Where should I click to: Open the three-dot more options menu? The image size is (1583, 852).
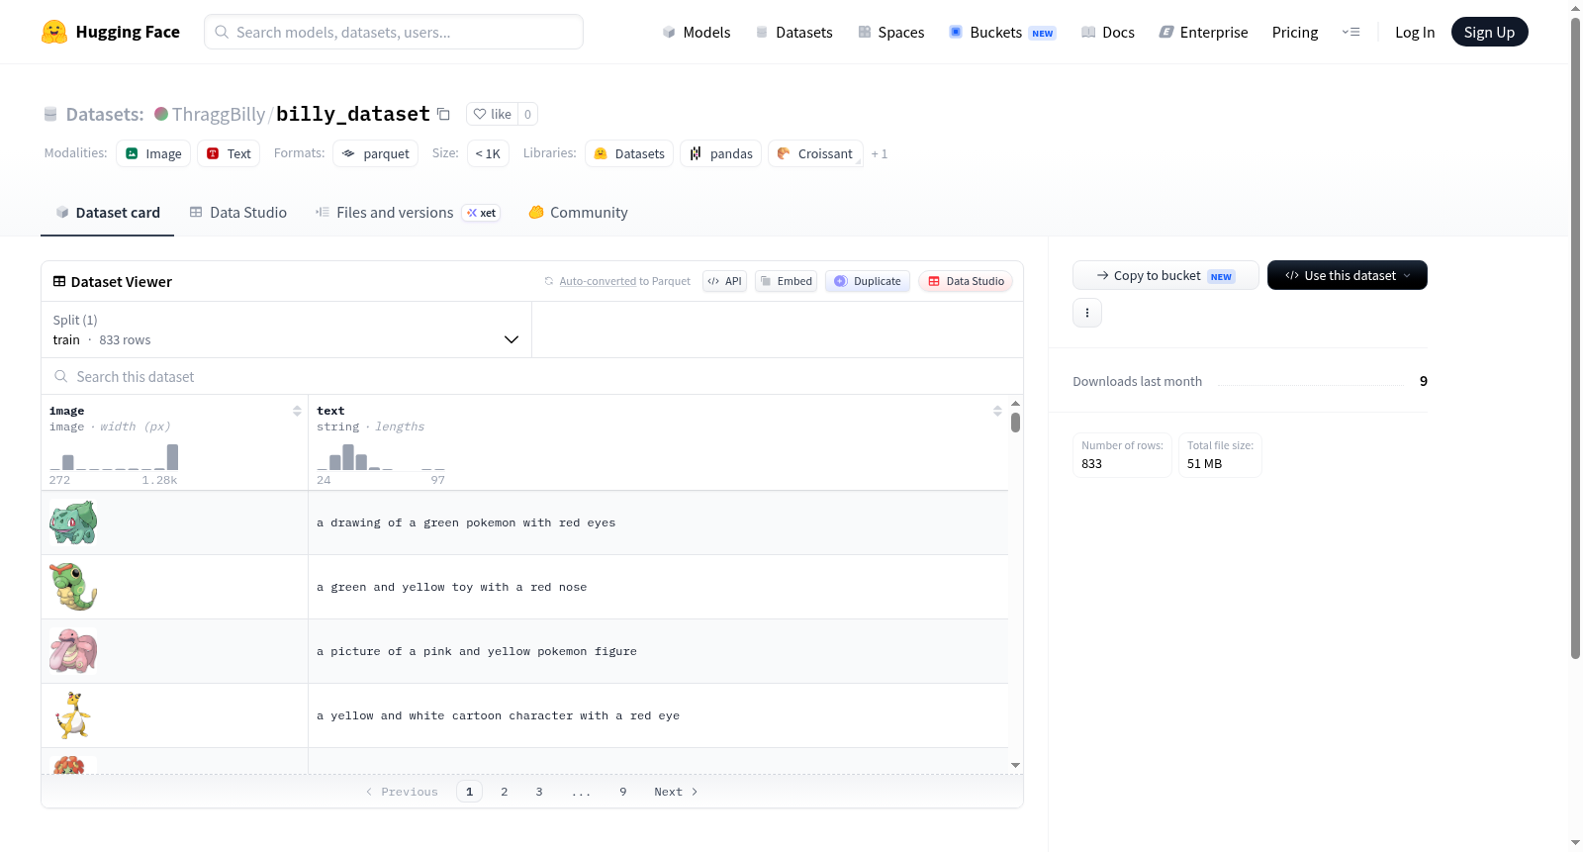[x=1087, y=313]
